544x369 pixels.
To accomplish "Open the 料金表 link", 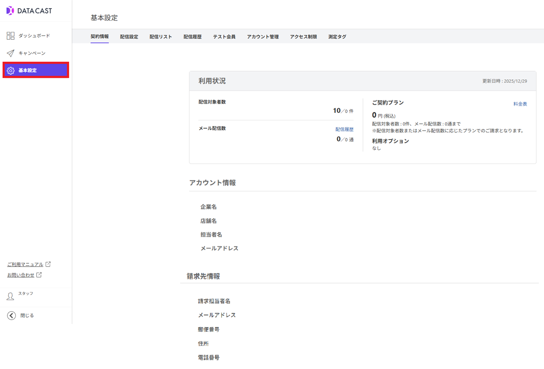I will (520, 104).
